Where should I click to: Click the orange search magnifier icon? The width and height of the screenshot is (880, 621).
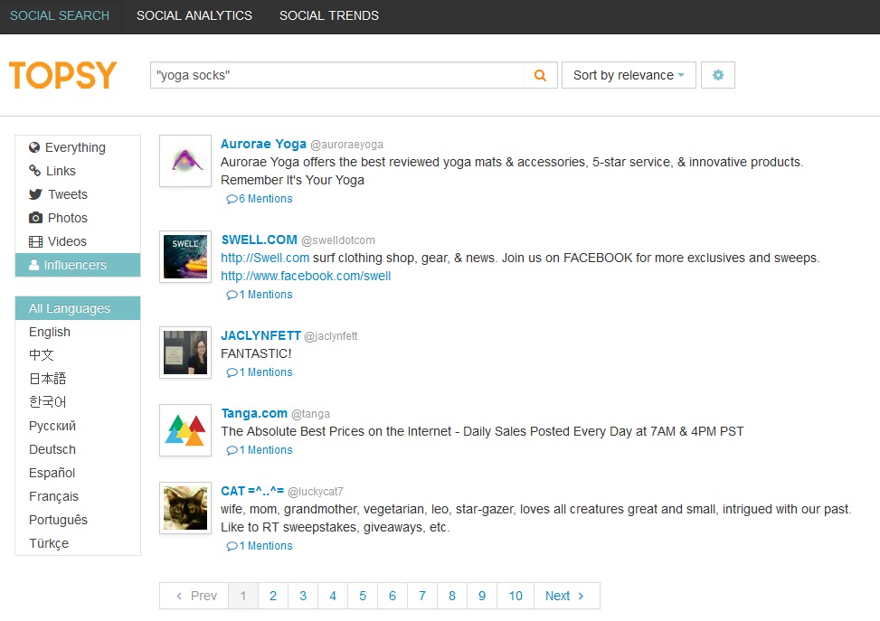(x=540, y=75)
